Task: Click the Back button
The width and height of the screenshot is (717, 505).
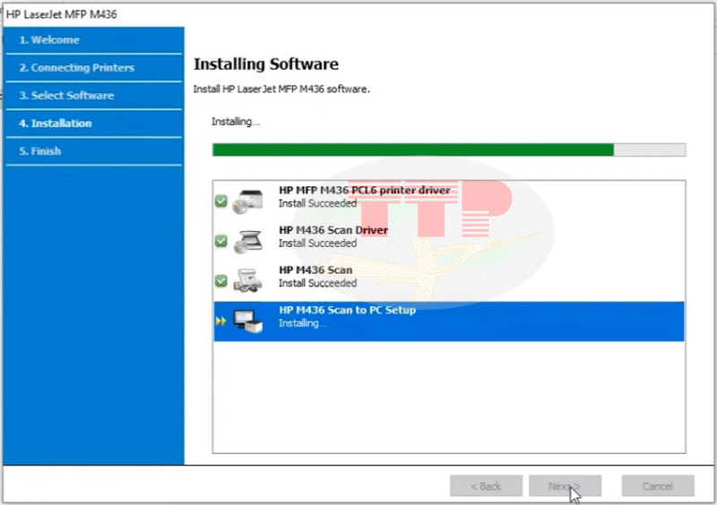Action: coord(486,486)
